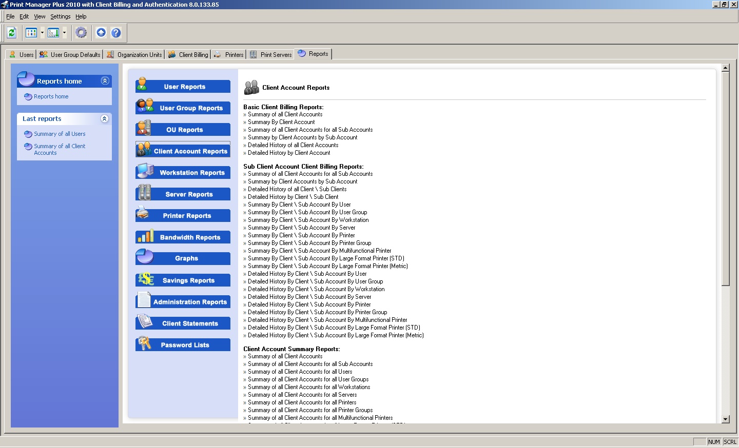The height and width of the screenshot is (448, 739).
Task: Open the Settings menu
Action: 60,16
